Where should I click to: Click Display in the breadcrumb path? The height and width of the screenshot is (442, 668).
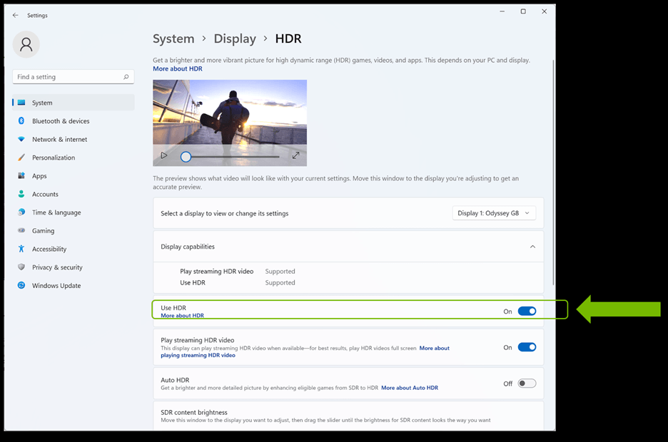tap(235, 38)
